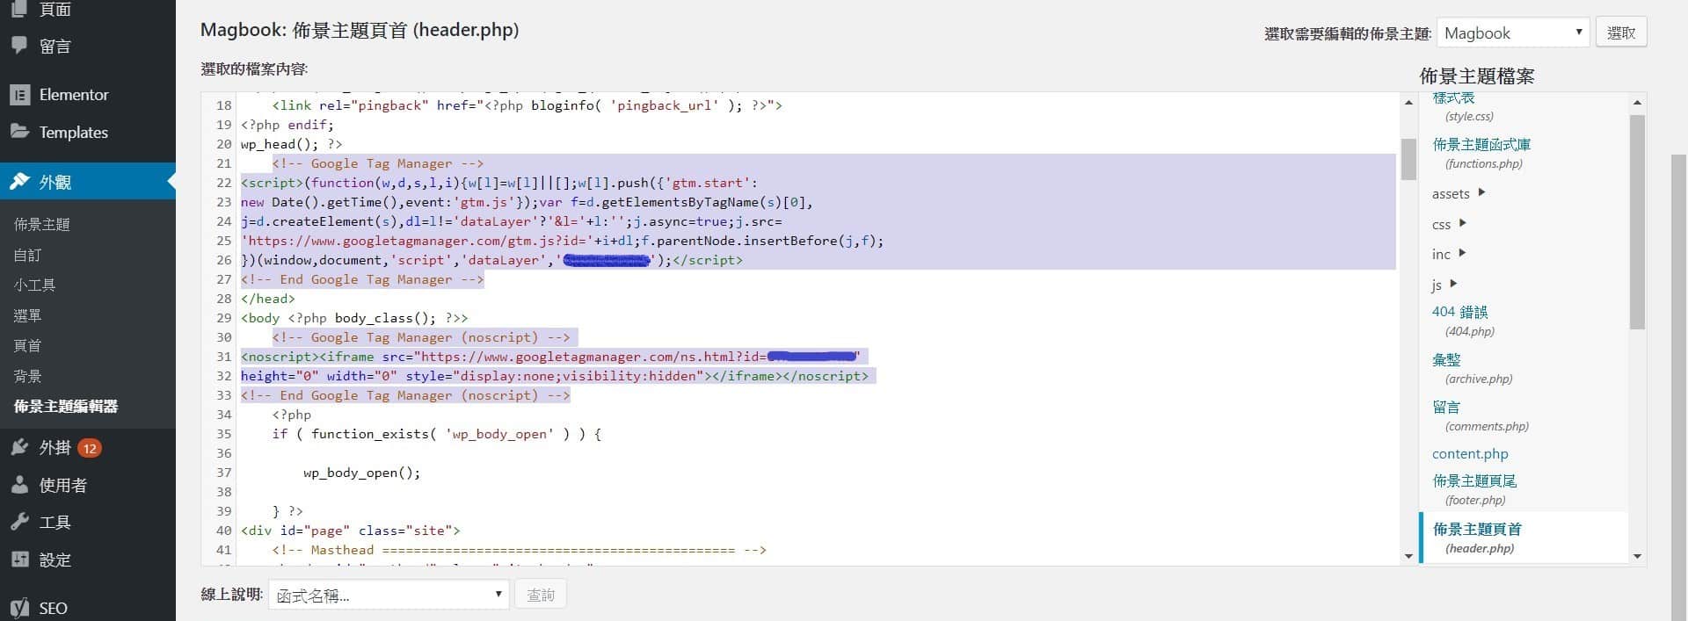
Task: Click the users person icon
Action: (19, 485)
